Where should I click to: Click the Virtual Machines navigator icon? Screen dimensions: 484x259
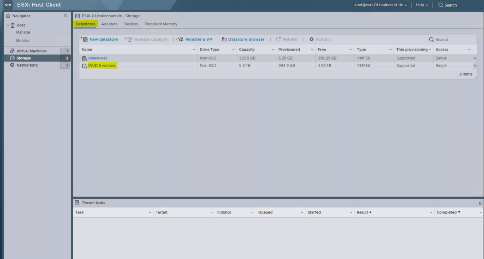pos(12,50)
